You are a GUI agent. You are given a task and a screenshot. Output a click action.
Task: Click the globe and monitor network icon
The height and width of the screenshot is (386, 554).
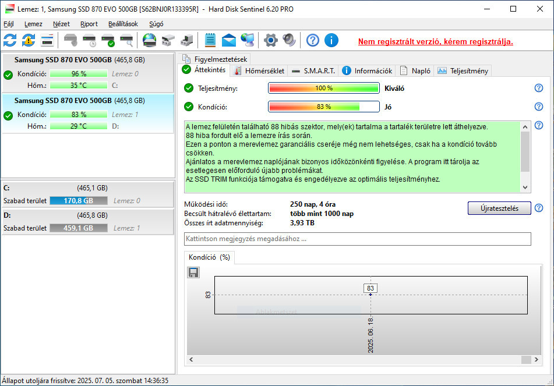click(248, 40)
